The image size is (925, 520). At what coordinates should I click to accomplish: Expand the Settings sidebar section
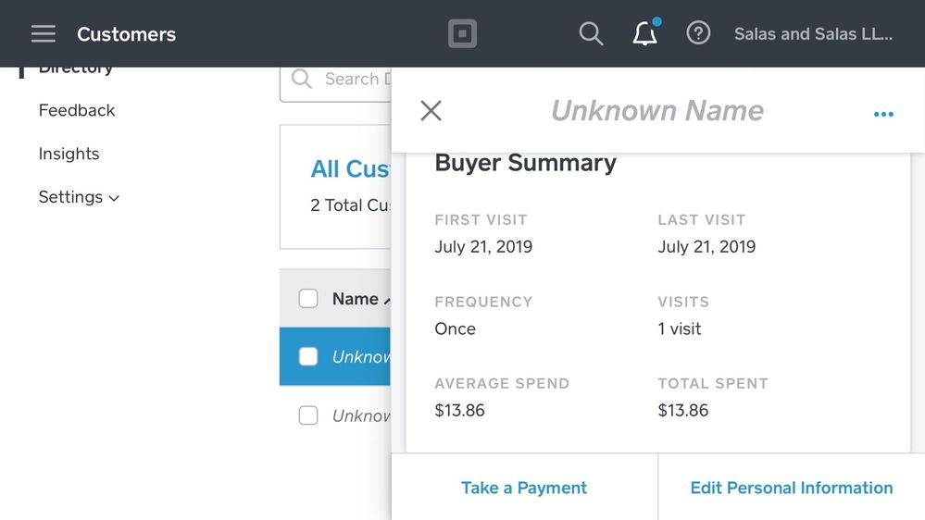click(x=79, y=197)
